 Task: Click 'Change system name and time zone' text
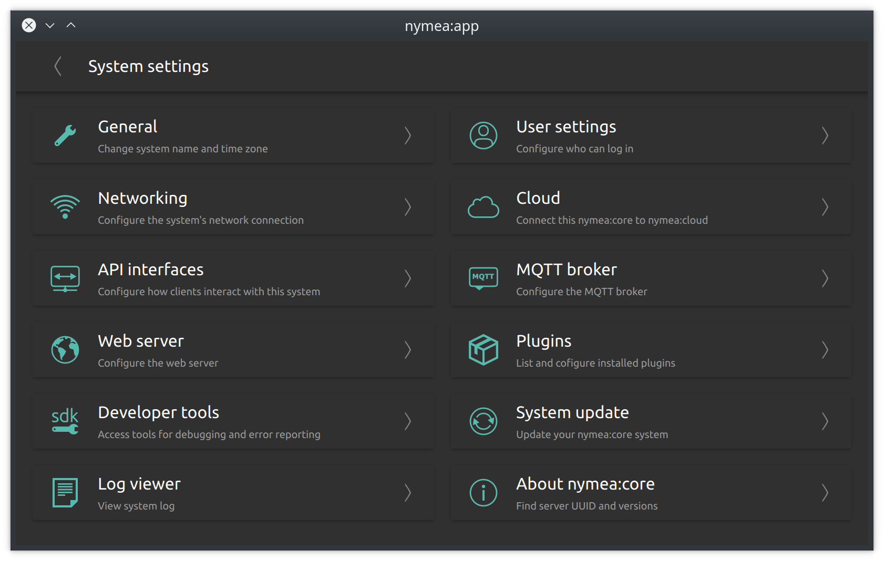[x=183, y=149]
